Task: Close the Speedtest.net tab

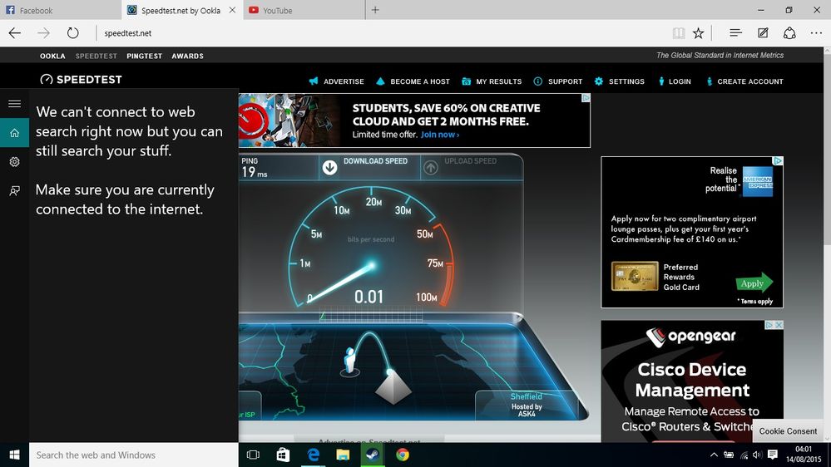Action: 232,10
